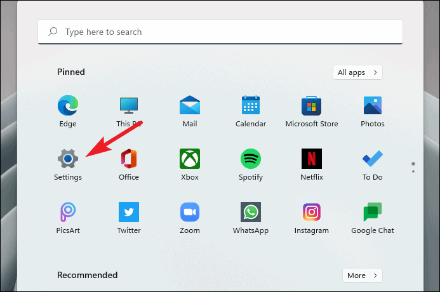
Task: Open the This PC icon
Action: 129,105
